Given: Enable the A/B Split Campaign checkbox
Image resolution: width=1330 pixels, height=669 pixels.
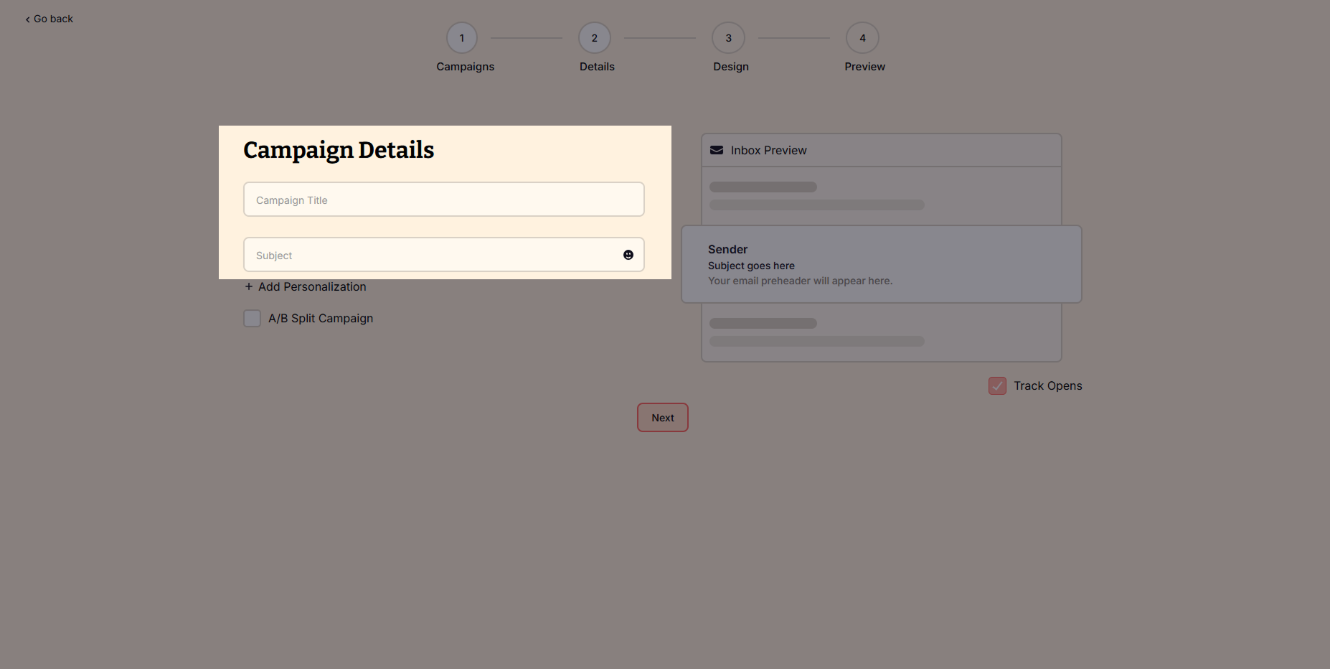Looking at the screenshot, I should [252, 318].
